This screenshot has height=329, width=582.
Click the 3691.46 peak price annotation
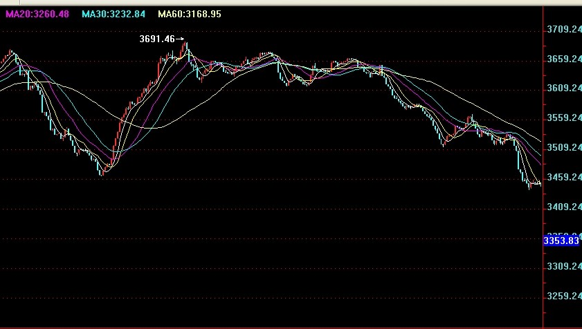click(158, 39)
